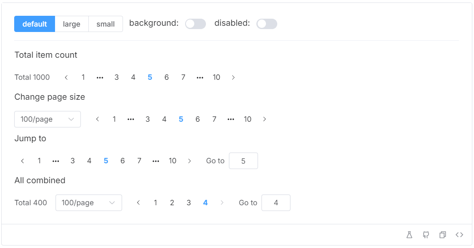Switch to the small size tab

105,24
